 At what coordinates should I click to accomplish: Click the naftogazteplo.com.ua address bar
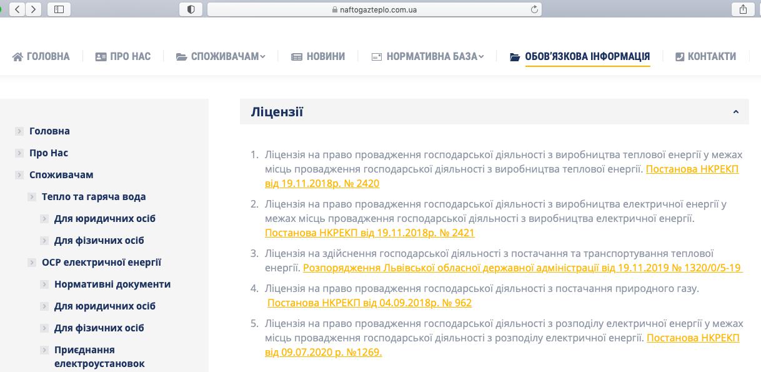[375, 9]
